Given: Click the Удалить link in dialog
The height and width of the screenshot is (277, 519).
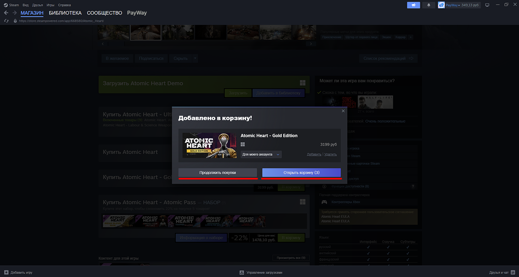Looking at the screenshot, I should pos(330,154).
